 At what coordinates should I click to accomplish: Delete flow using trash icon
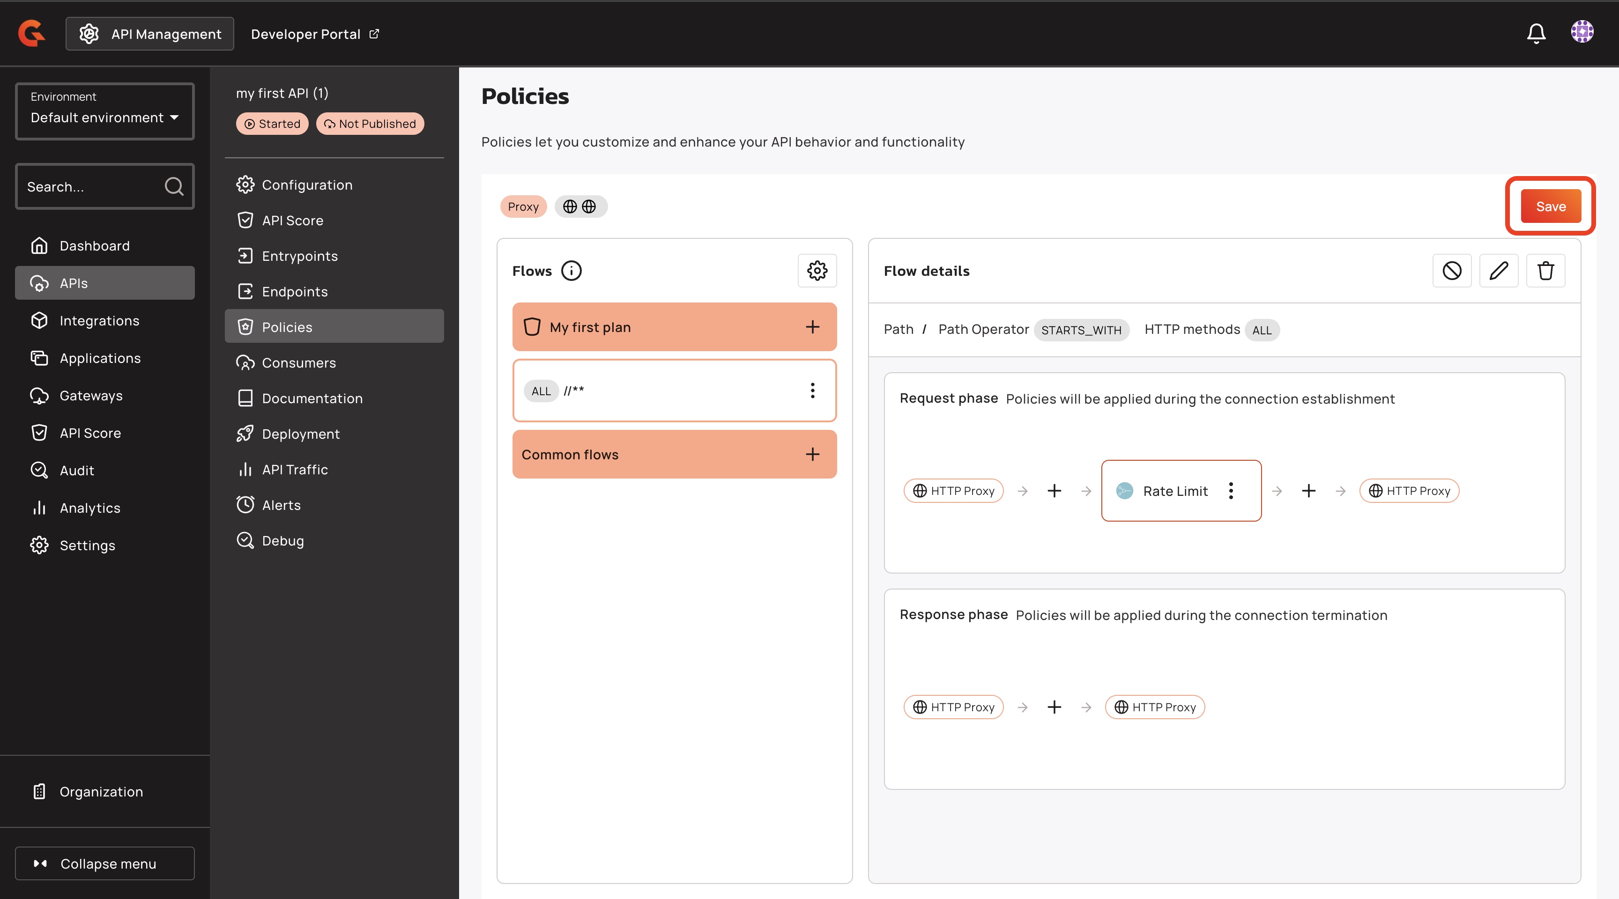click(1545, 271)
